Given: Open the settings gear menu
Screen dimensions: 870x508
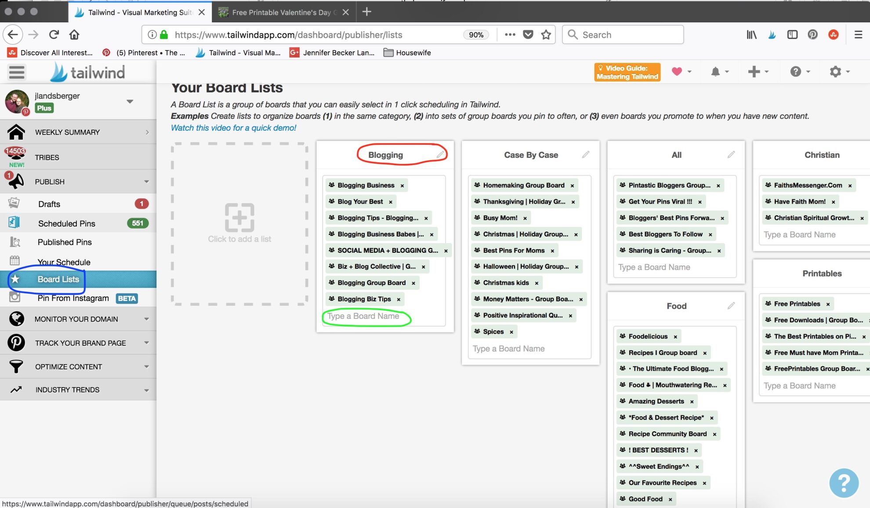Looking at the screenshot, I should coord(840,72).
